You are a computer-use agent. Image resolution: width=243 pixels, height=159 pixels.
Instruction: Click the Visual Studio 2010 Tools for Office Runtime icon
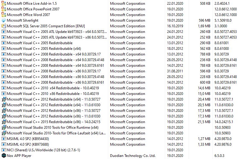click(x=4, y=127)
